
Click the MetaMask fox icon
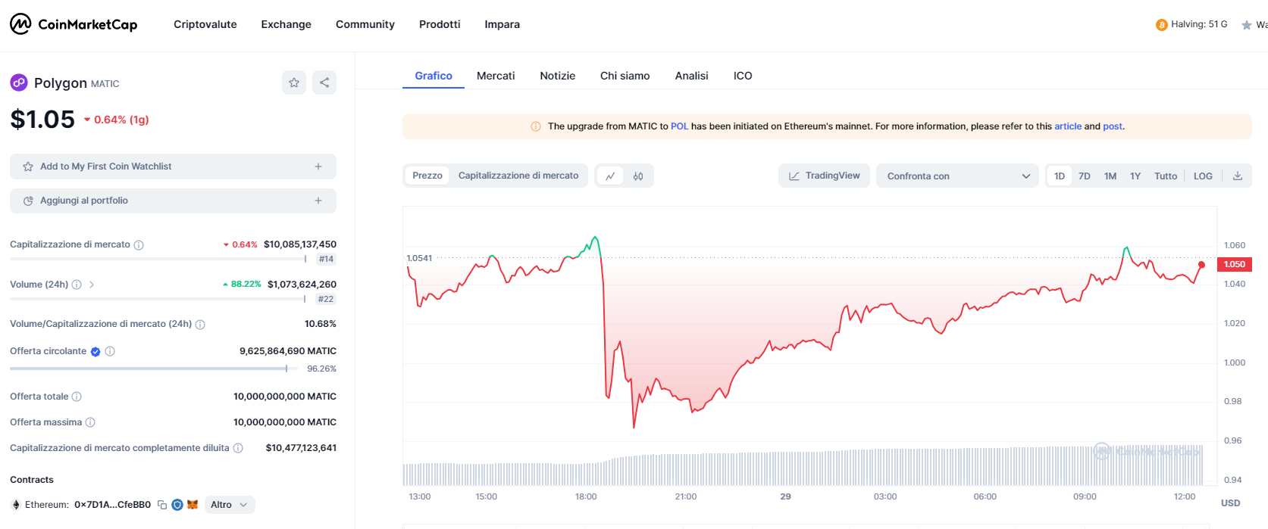(x=193, y=505)
